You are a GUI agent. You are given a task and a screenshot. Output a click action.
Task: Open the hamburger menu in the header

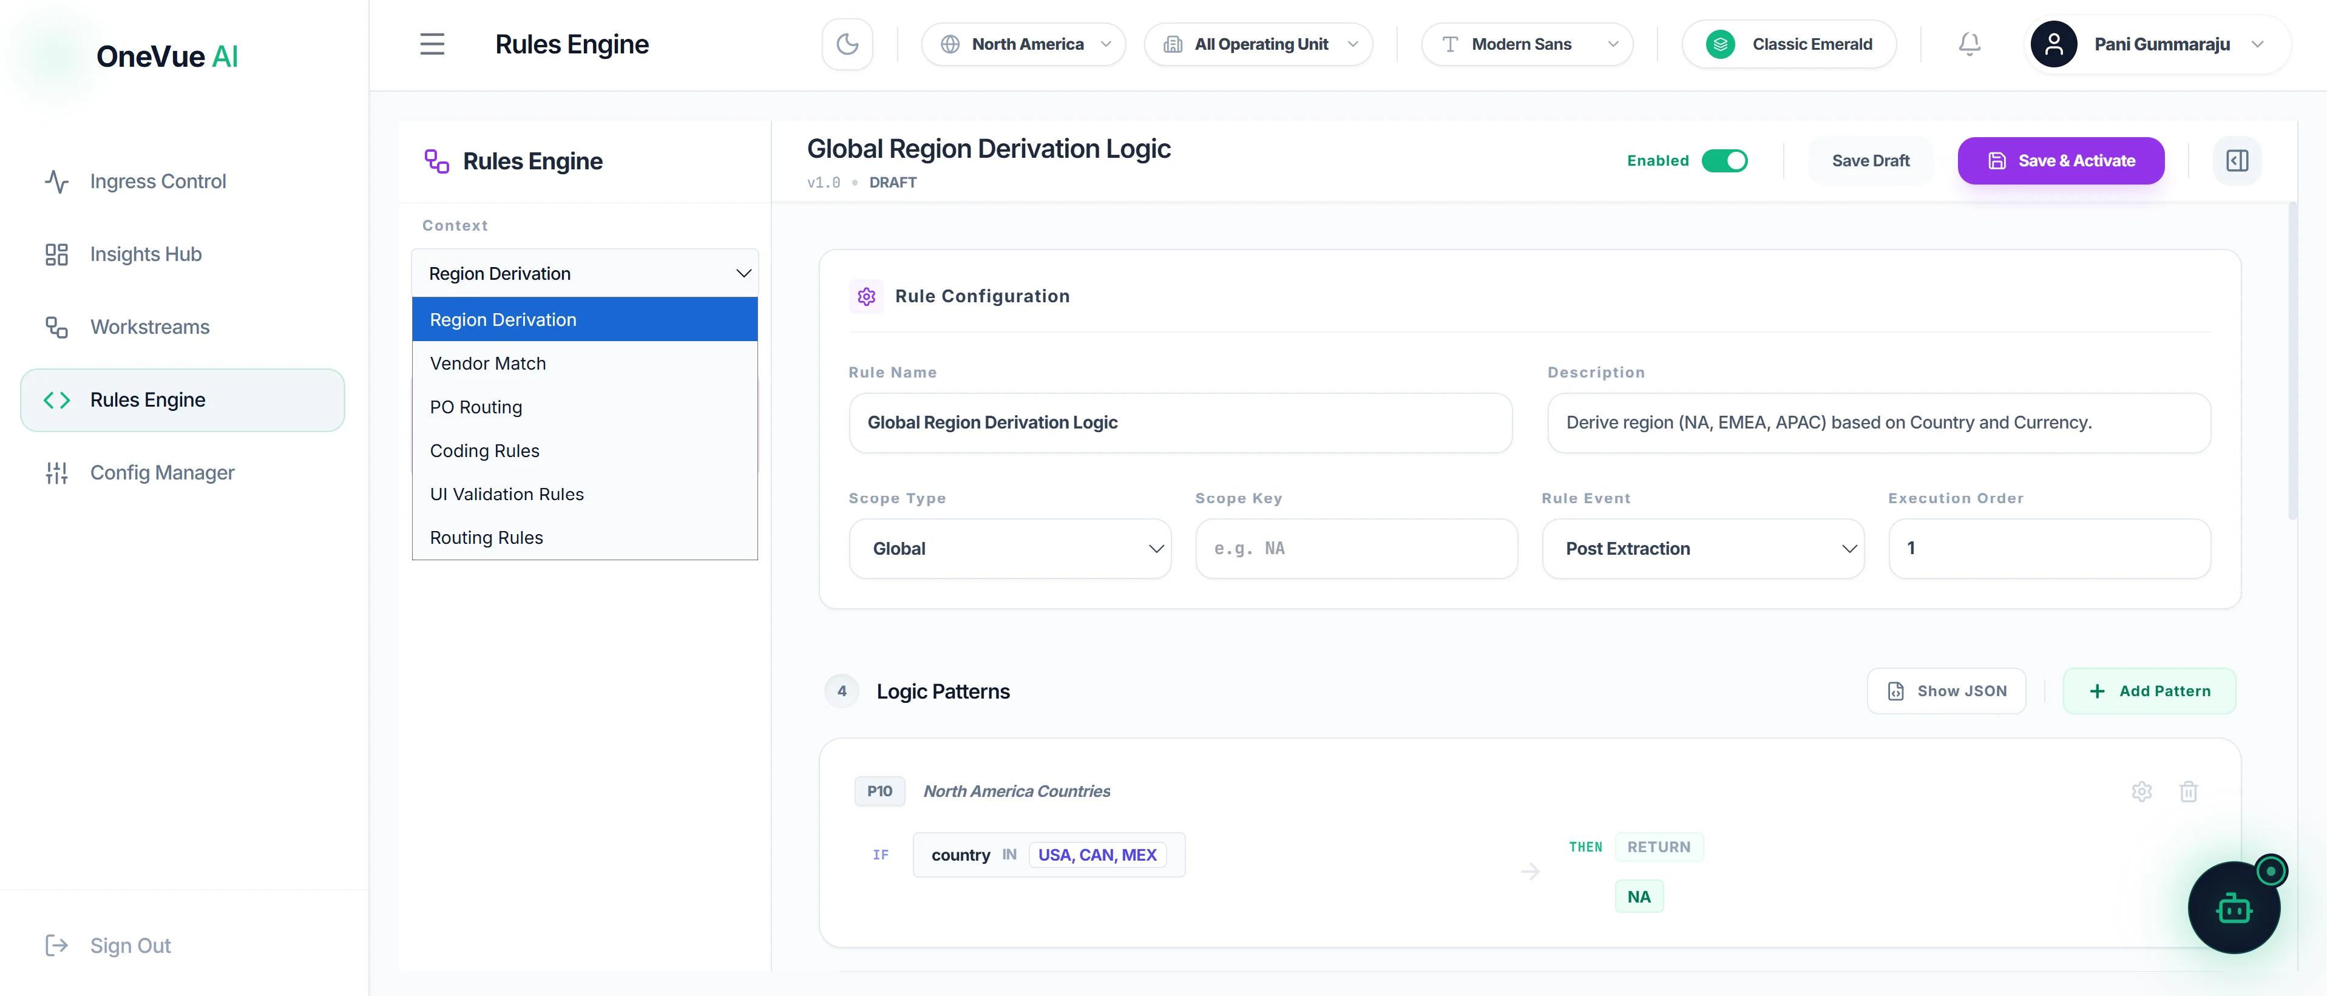pos(432,44)
